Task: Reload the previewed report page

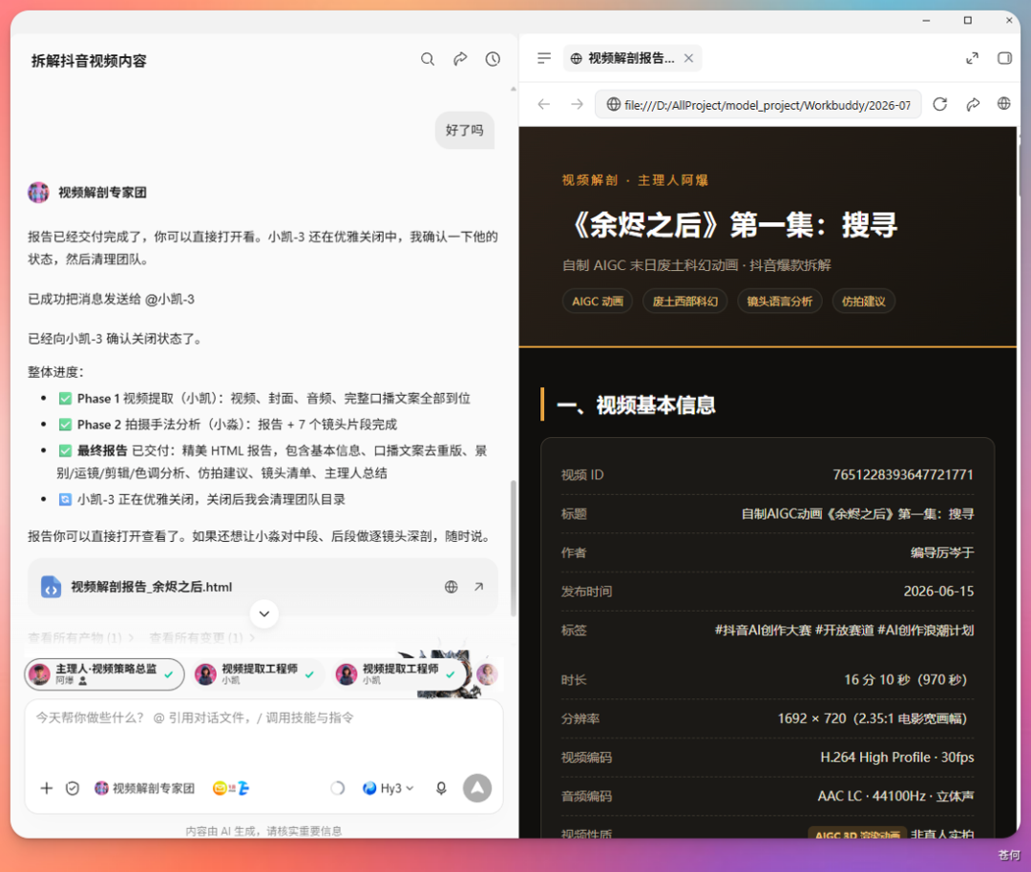Action: click(939, 104)
